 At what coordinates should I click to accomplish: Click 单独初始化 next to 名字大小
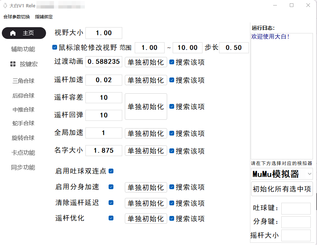click(146, 151)
